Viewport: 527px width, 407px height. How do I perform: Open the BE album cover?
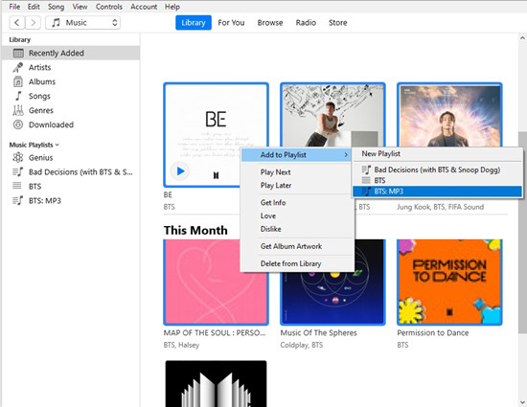(x=216, y=135)
